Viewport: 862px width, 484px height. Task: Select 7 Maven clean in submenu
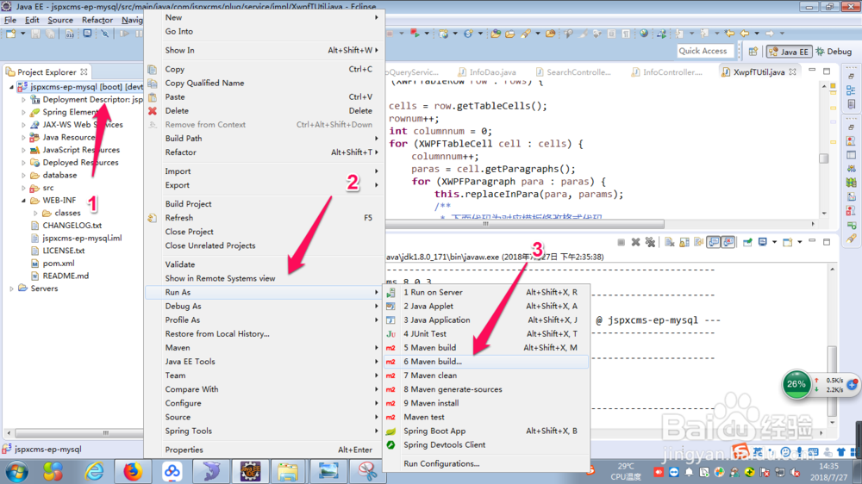pos(486,375)
